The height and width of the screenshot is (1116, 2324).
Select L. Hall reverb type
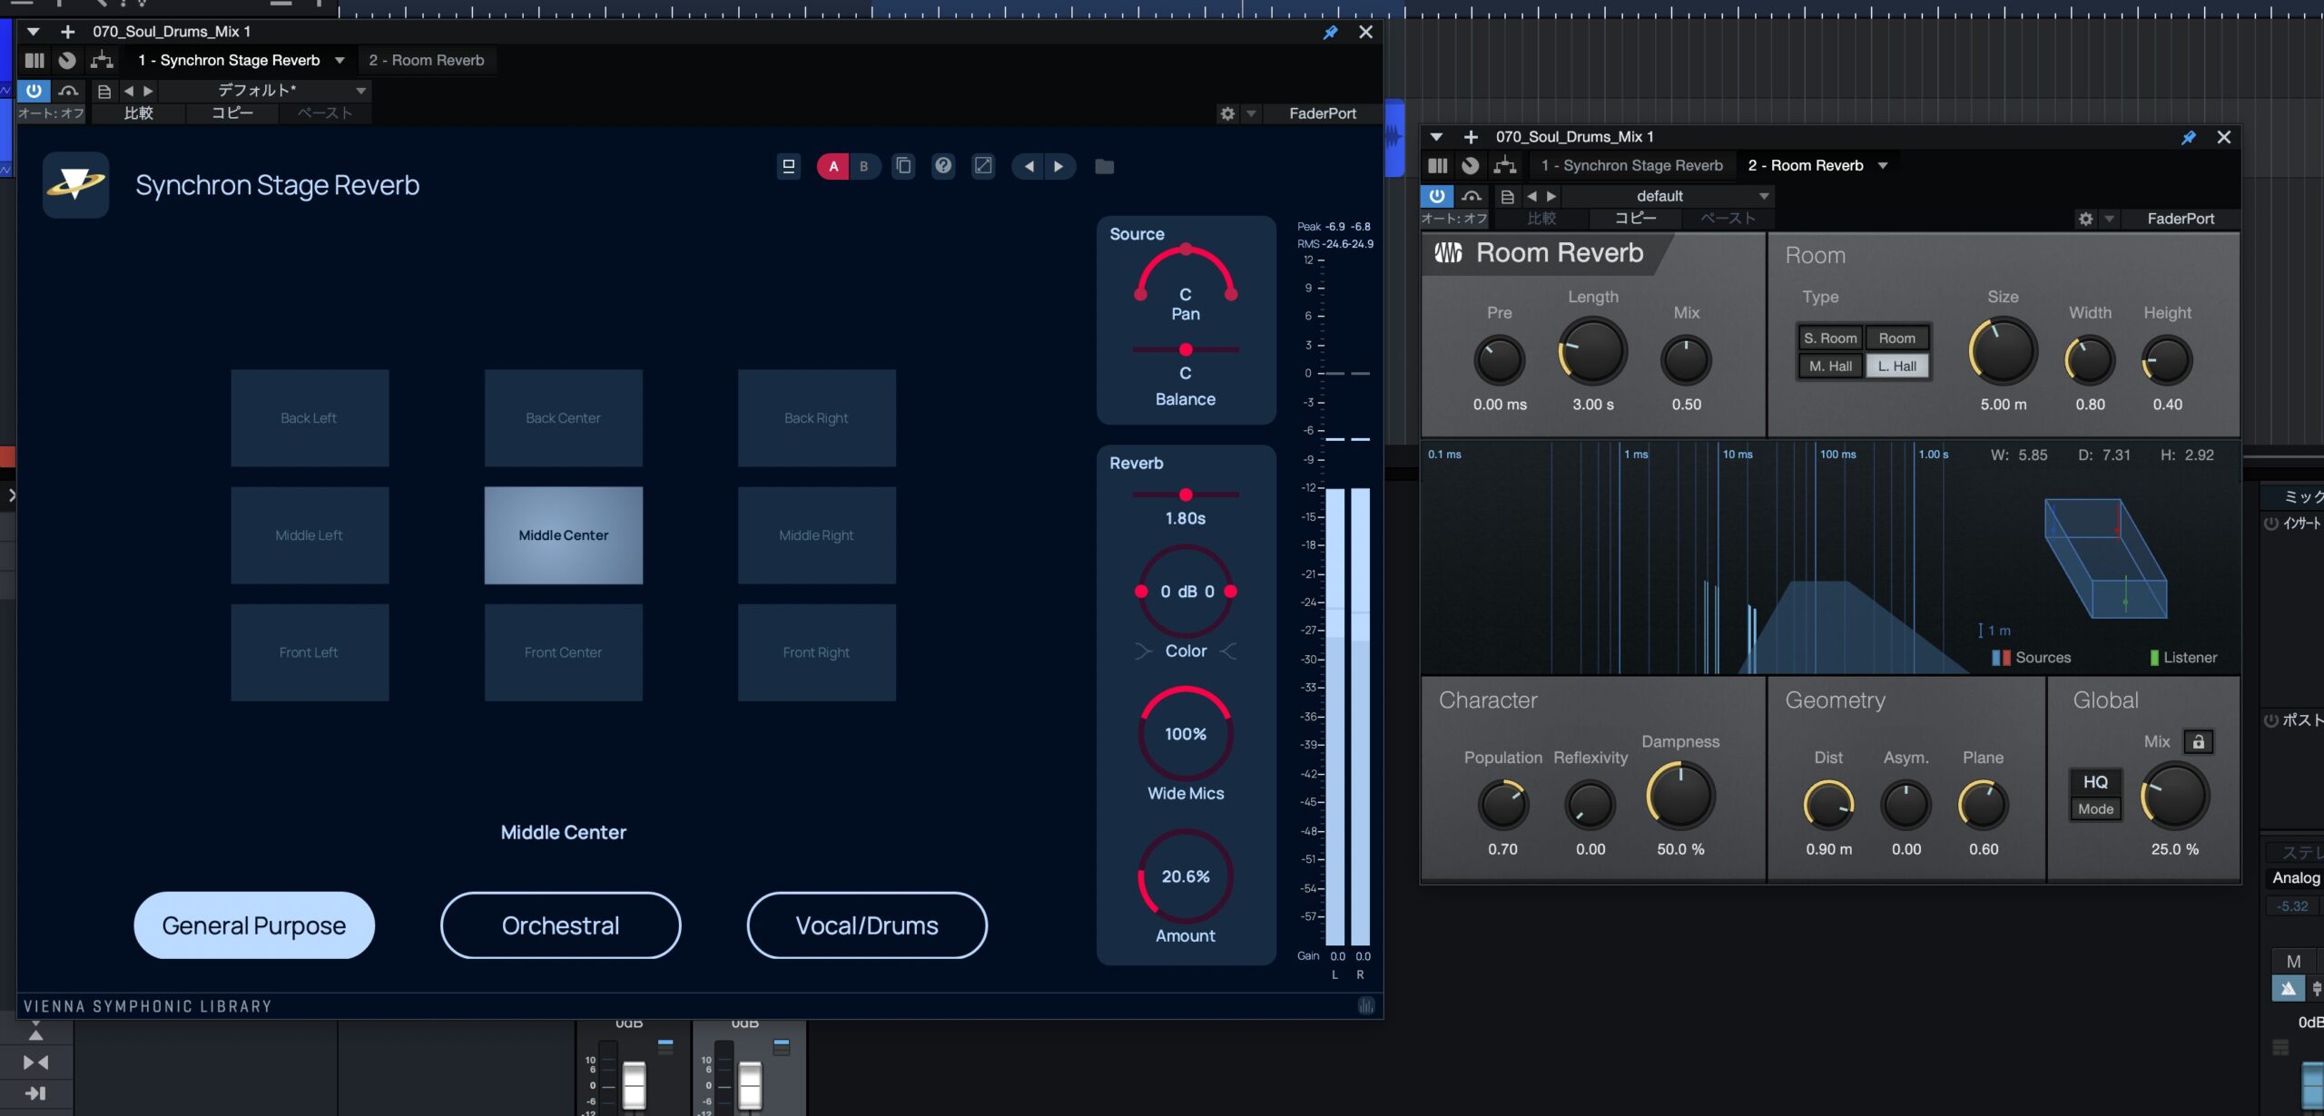pyautogui.click(x=1896, y=366)
